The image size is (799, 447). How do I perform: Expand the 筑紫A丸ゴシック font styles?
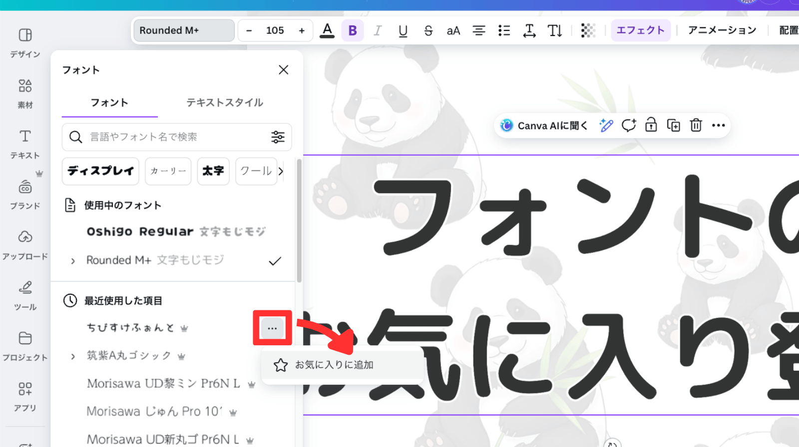[73, 356]
